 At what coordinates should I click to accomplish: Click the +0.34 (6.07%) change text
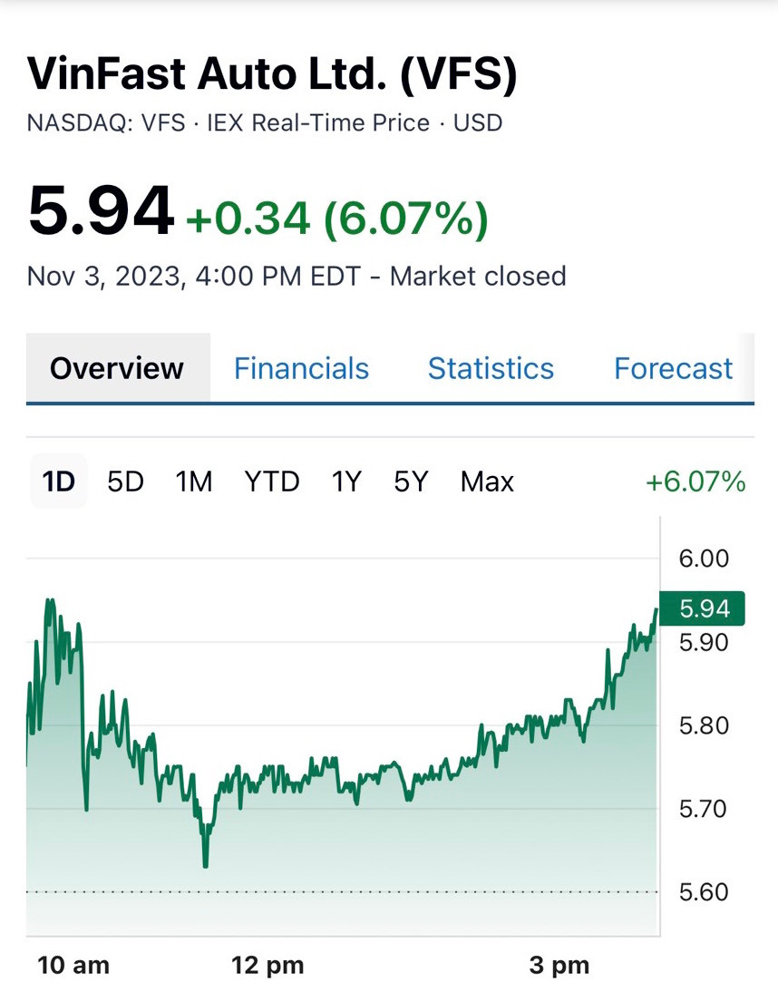(x=336, y=218)
